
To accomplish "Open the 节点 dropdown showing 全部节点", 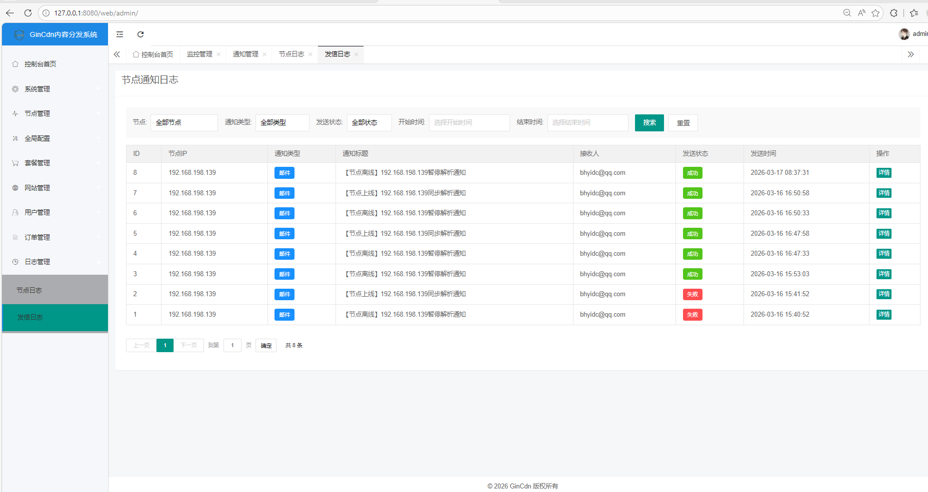I will (183, 123).
